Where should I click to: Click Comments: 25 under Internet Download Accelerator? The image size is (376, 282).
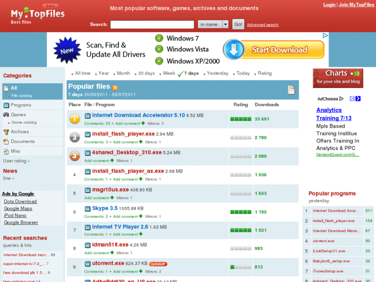(x=97, y=123)
